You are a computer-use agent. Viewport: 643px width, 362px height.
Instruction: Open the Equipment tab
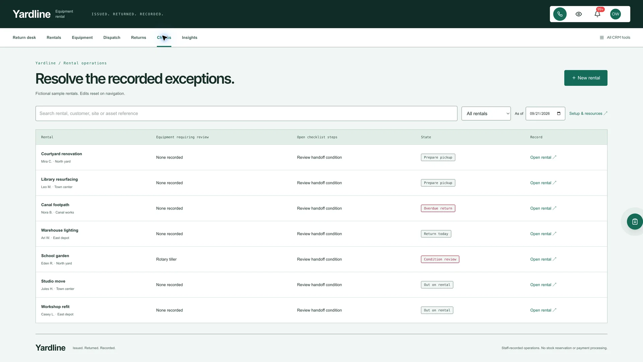(x=82, y=38)
